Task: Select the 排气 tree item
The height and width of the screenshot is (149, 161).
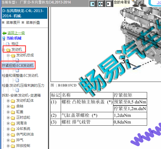Action: pyautogui.click(x=20, y=140)
